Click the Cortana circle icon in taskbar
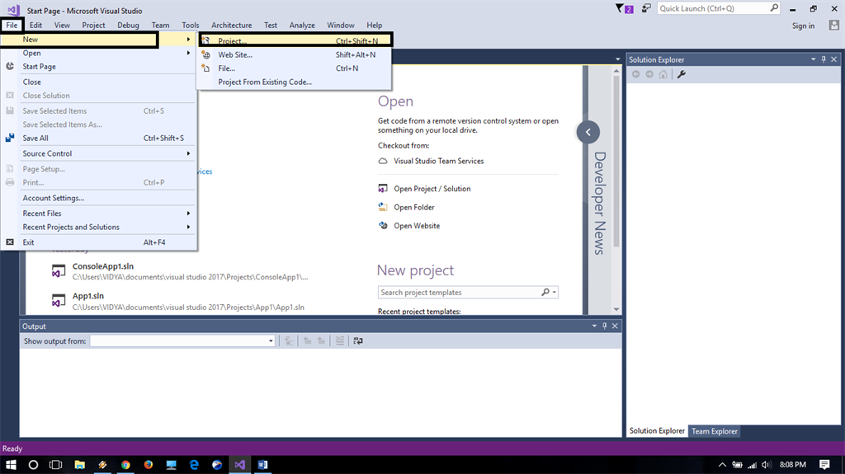The height and width of the screenshot is (474, 845). [x=33, y=464]
